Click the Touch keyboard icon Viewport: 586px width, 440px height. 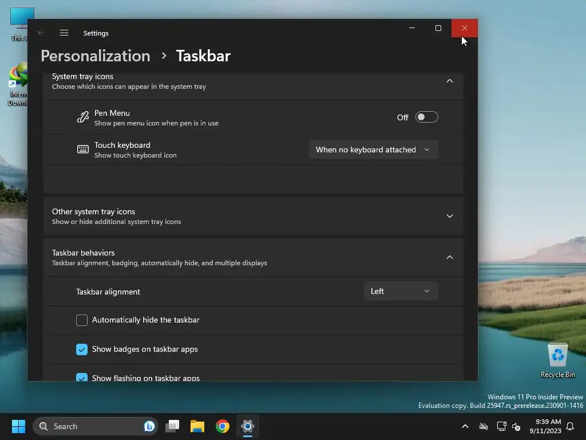(82, 150)
